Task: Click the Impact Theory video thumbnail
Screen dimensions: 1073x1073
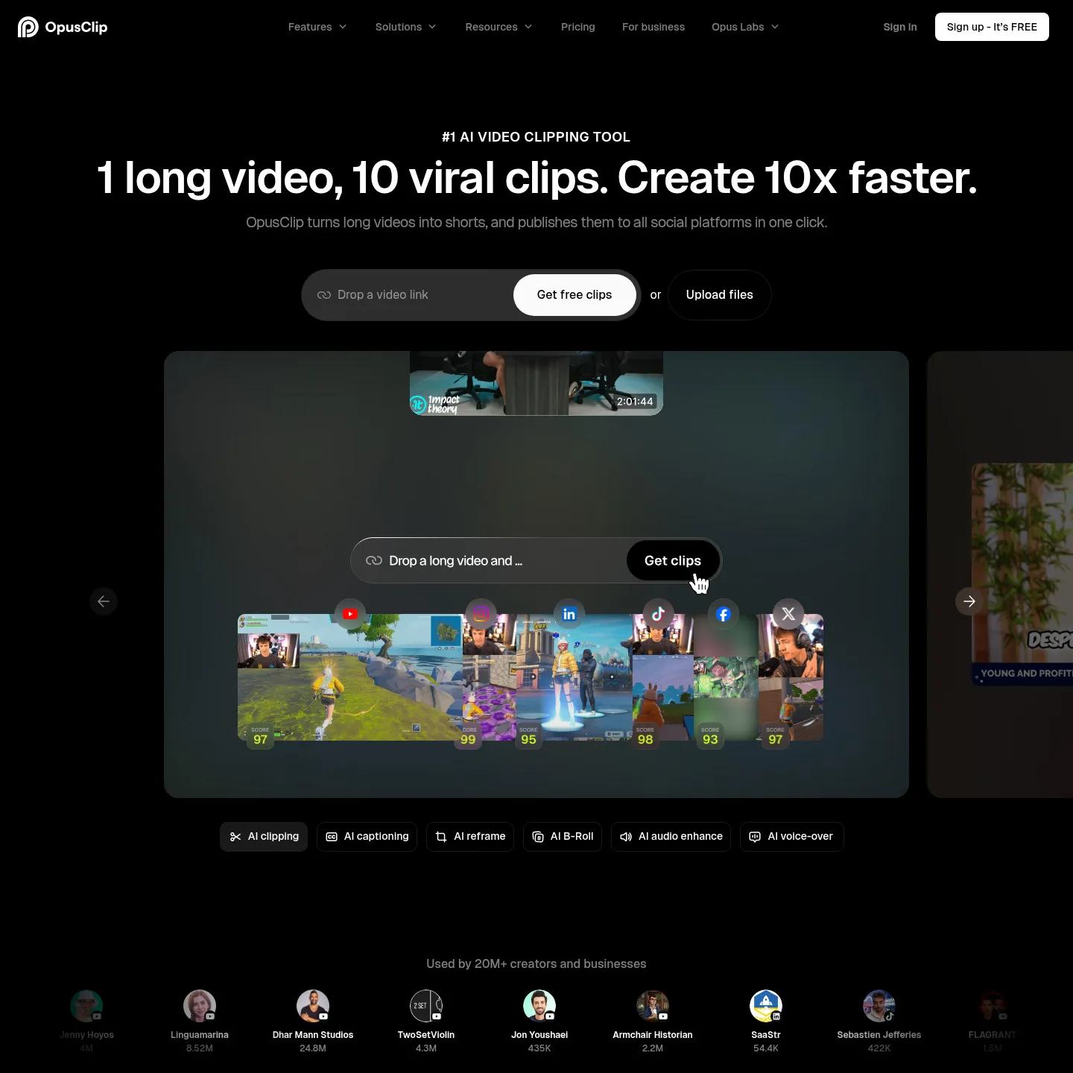Action: coord(536,383)
